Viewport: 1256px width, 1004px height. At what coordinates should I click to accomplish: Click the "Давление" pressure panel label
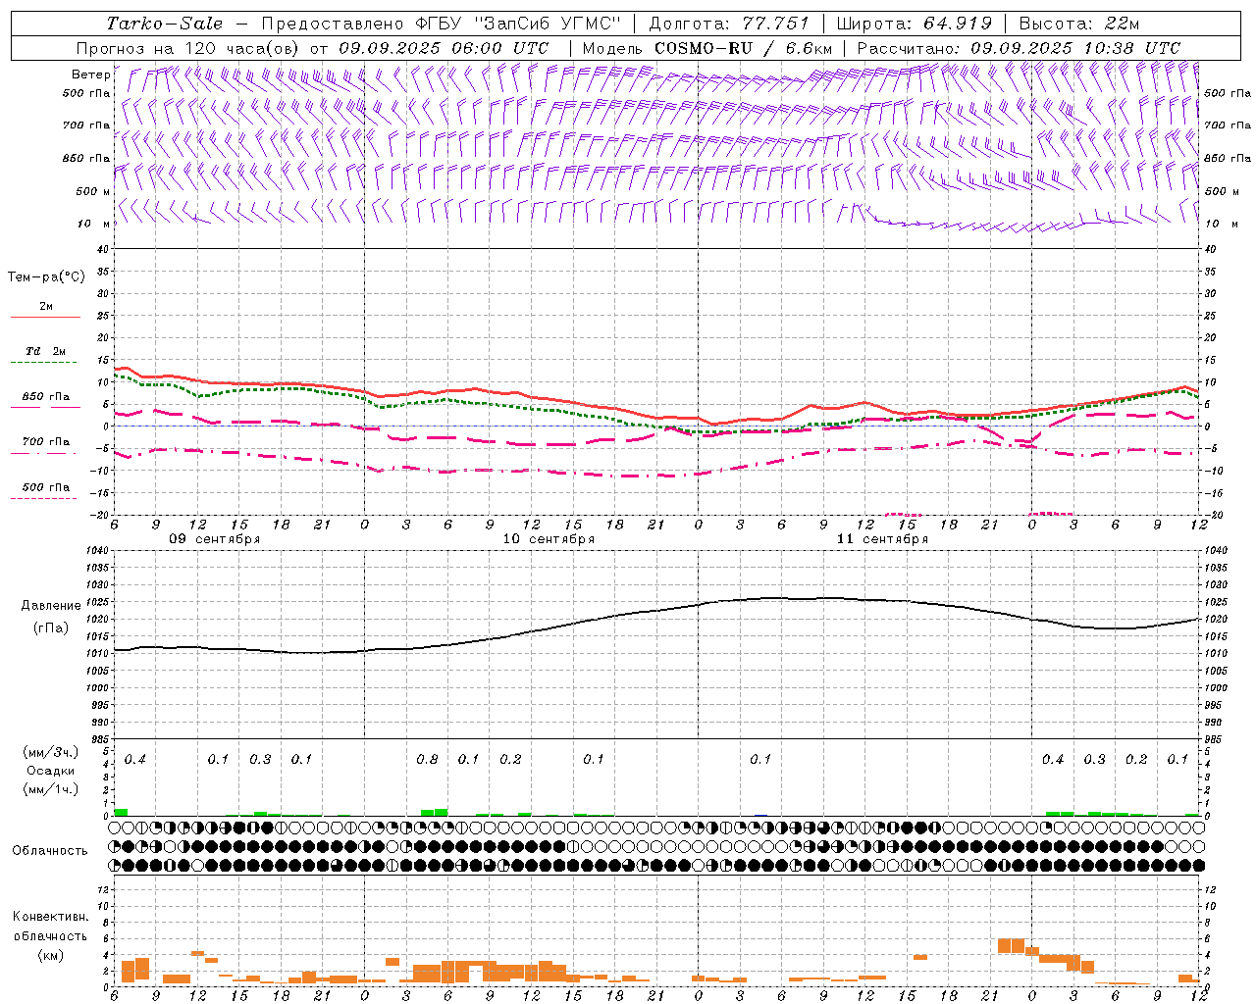tap(51, 606)
